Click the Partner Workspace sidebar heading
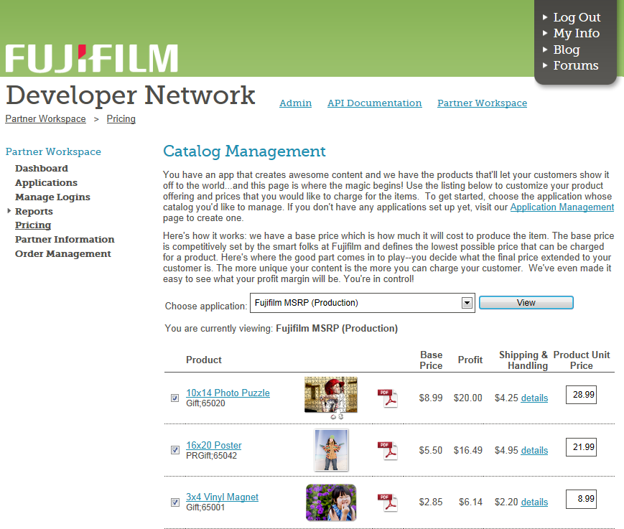This screenshot has height=529, width=624. (x=53, y=152)
